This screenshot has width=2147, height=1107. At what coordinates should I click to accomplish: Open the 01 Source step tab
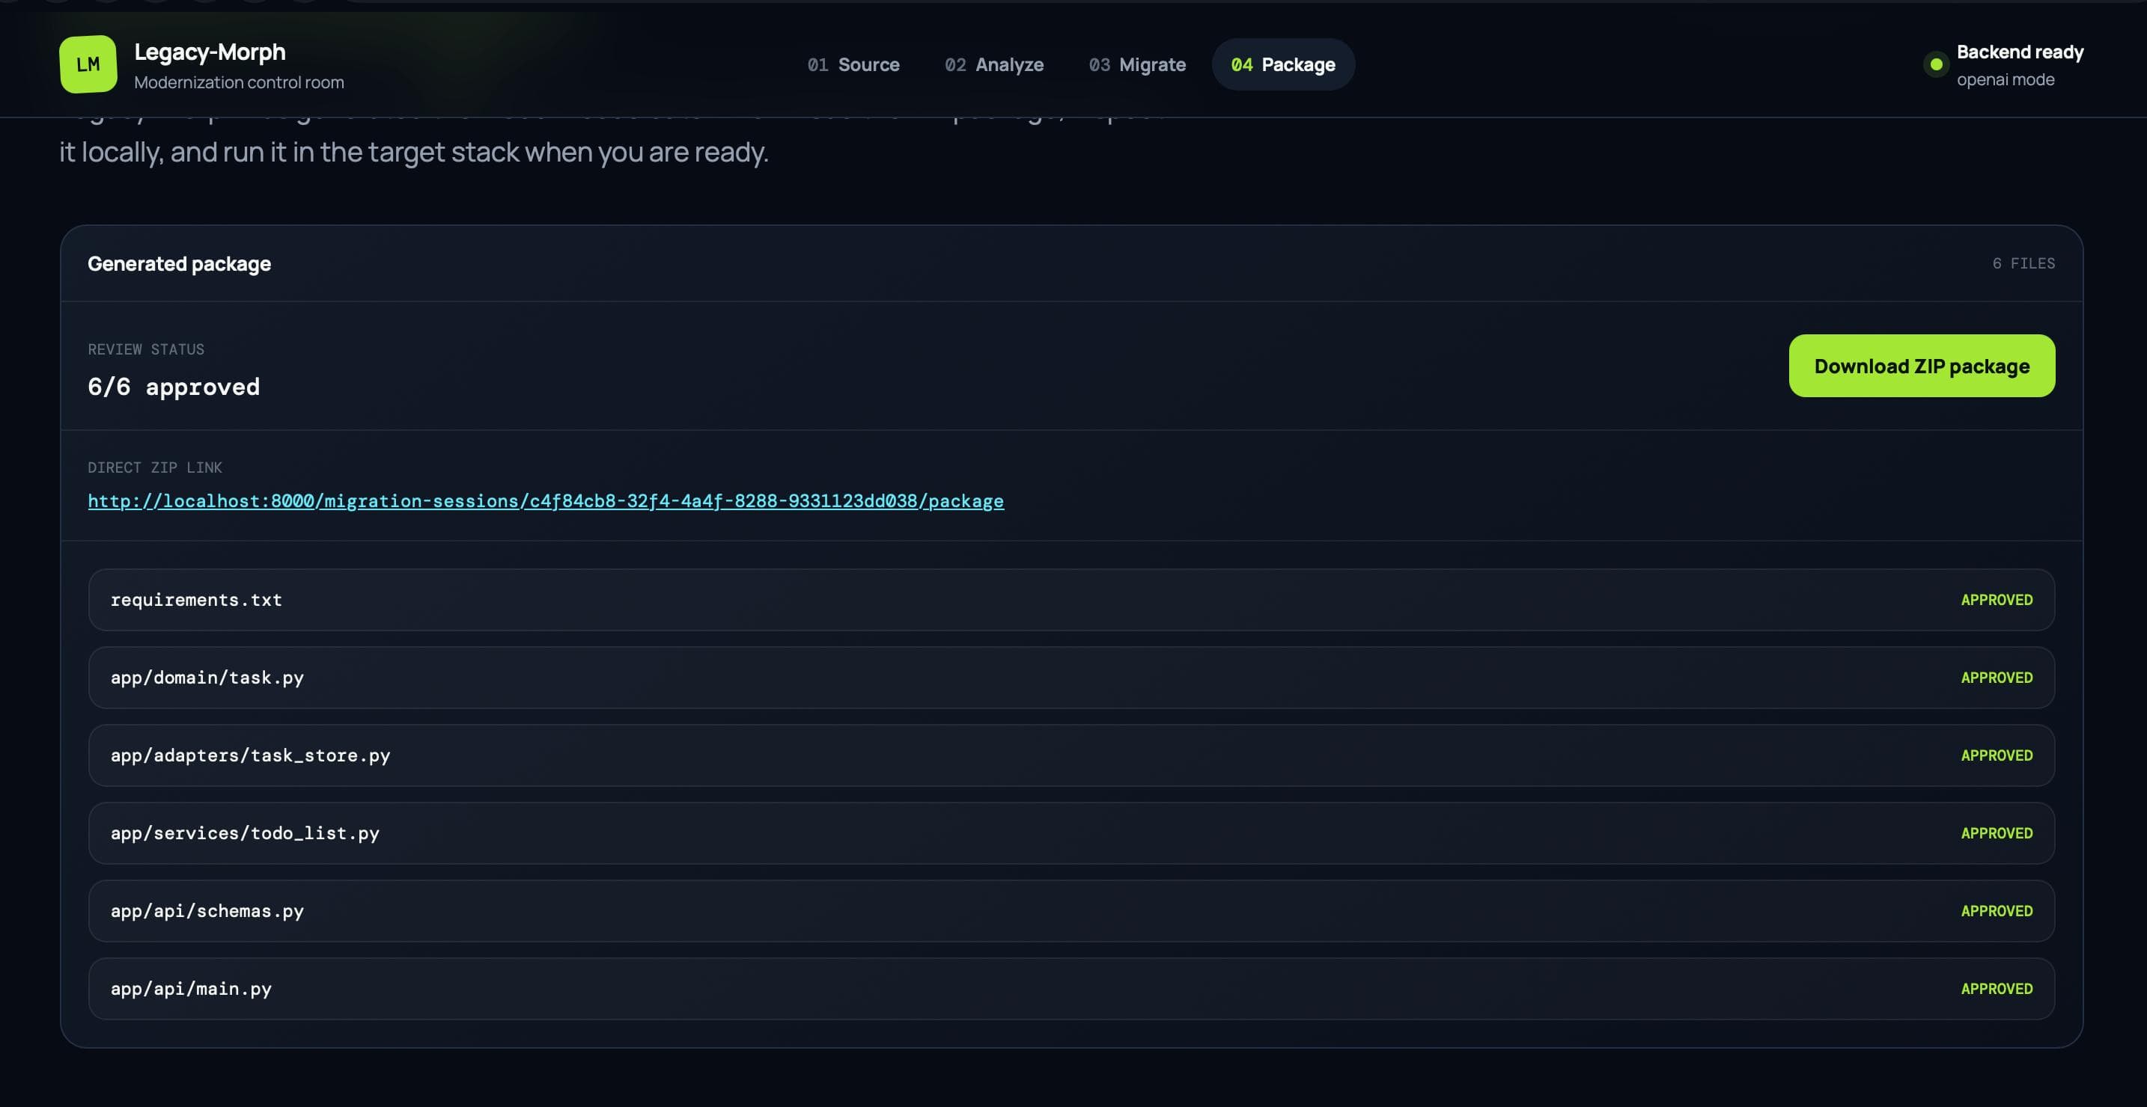pyautogui.click(x=853, y=65)
